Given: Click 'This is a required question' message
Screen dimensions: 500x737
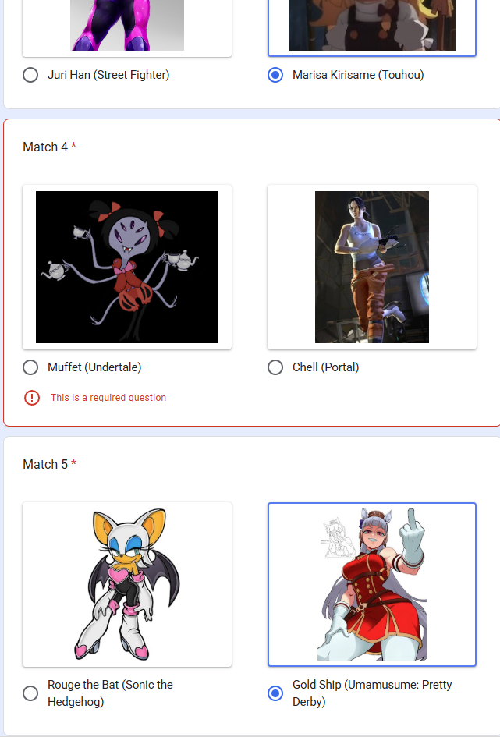Looking at the screenshot, I should (x=108, y=398).
